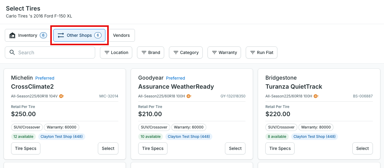This screenshot has width=384, height=168.
Task: Click SUV/Crossover chip on Bridgestone card
Action: (281, 127)
